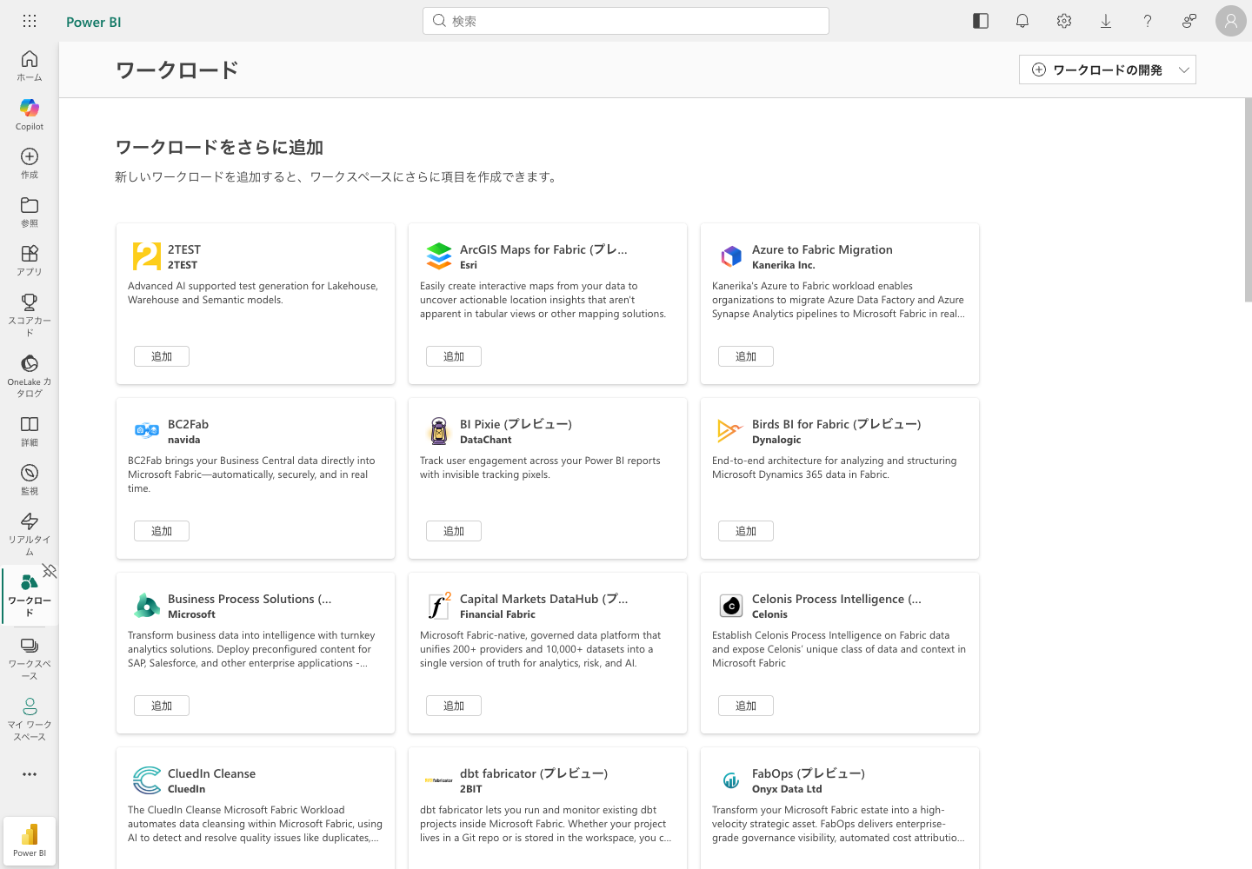
Task: Add Business Process Solutions with 追加
Action: coord(162,706)
